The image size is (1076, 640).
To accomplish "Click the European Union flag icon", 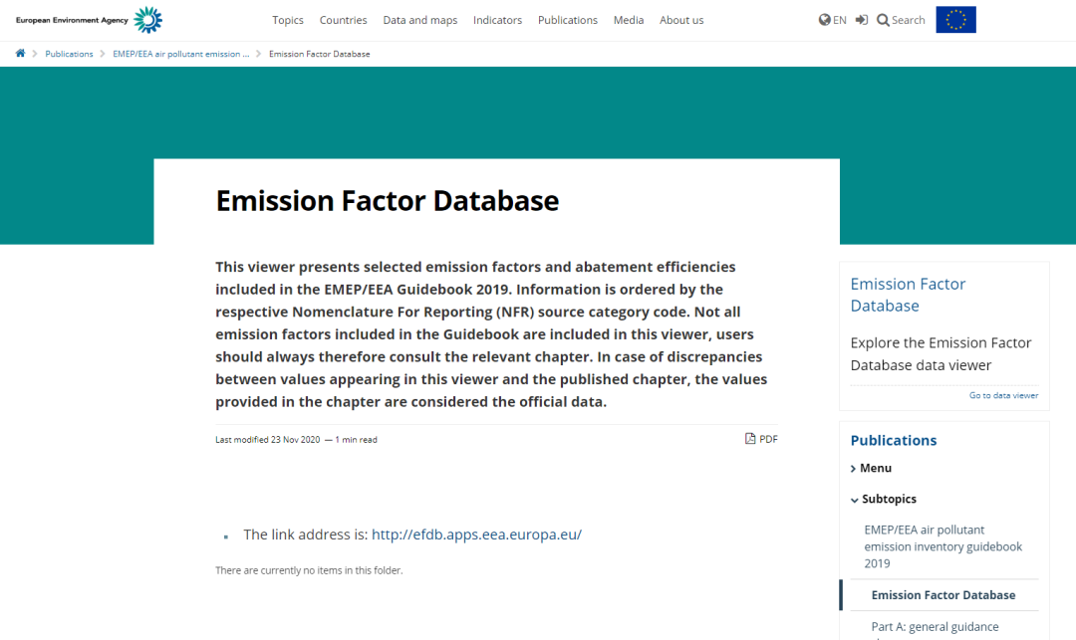I will 955,20.
